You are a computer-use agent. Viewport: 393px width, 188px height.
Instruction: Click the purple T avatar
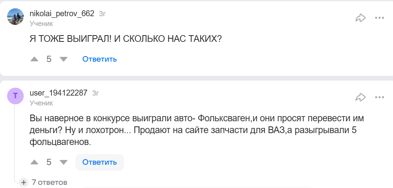pyautogui.click(x=16, y=96)
